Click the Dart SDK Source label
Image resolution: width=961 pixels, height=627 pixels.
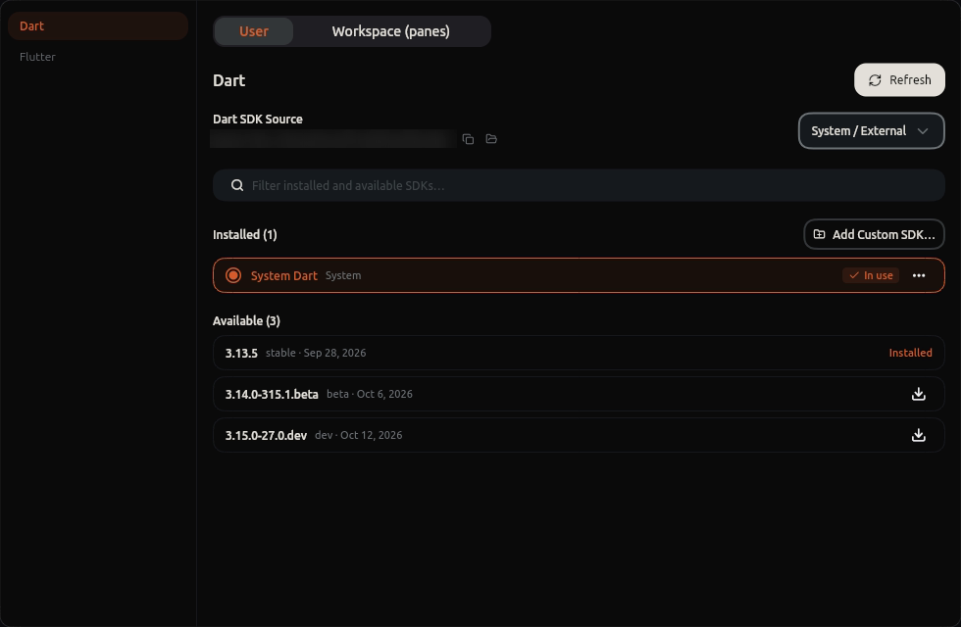click(x=257, y=119)
